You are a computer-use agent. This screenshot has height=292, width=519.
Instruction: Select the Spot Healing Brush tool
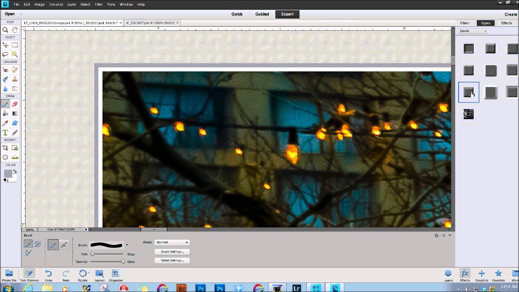point(15,70)
